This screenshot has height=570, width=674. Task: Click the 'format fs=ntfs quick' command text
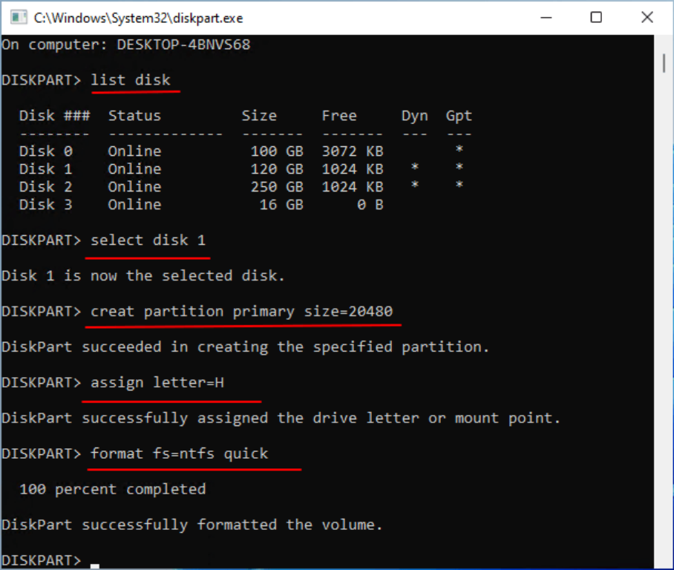[180, 454]
